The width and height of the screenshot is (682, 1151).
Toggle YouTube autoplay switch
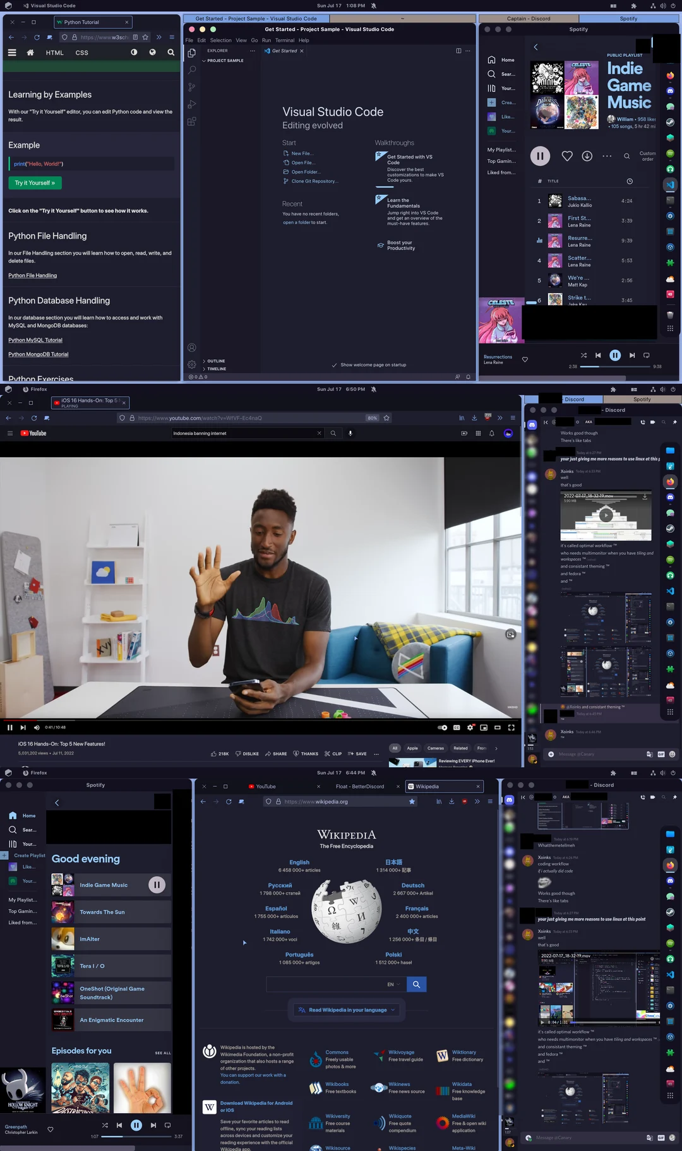tap(442, 727)
